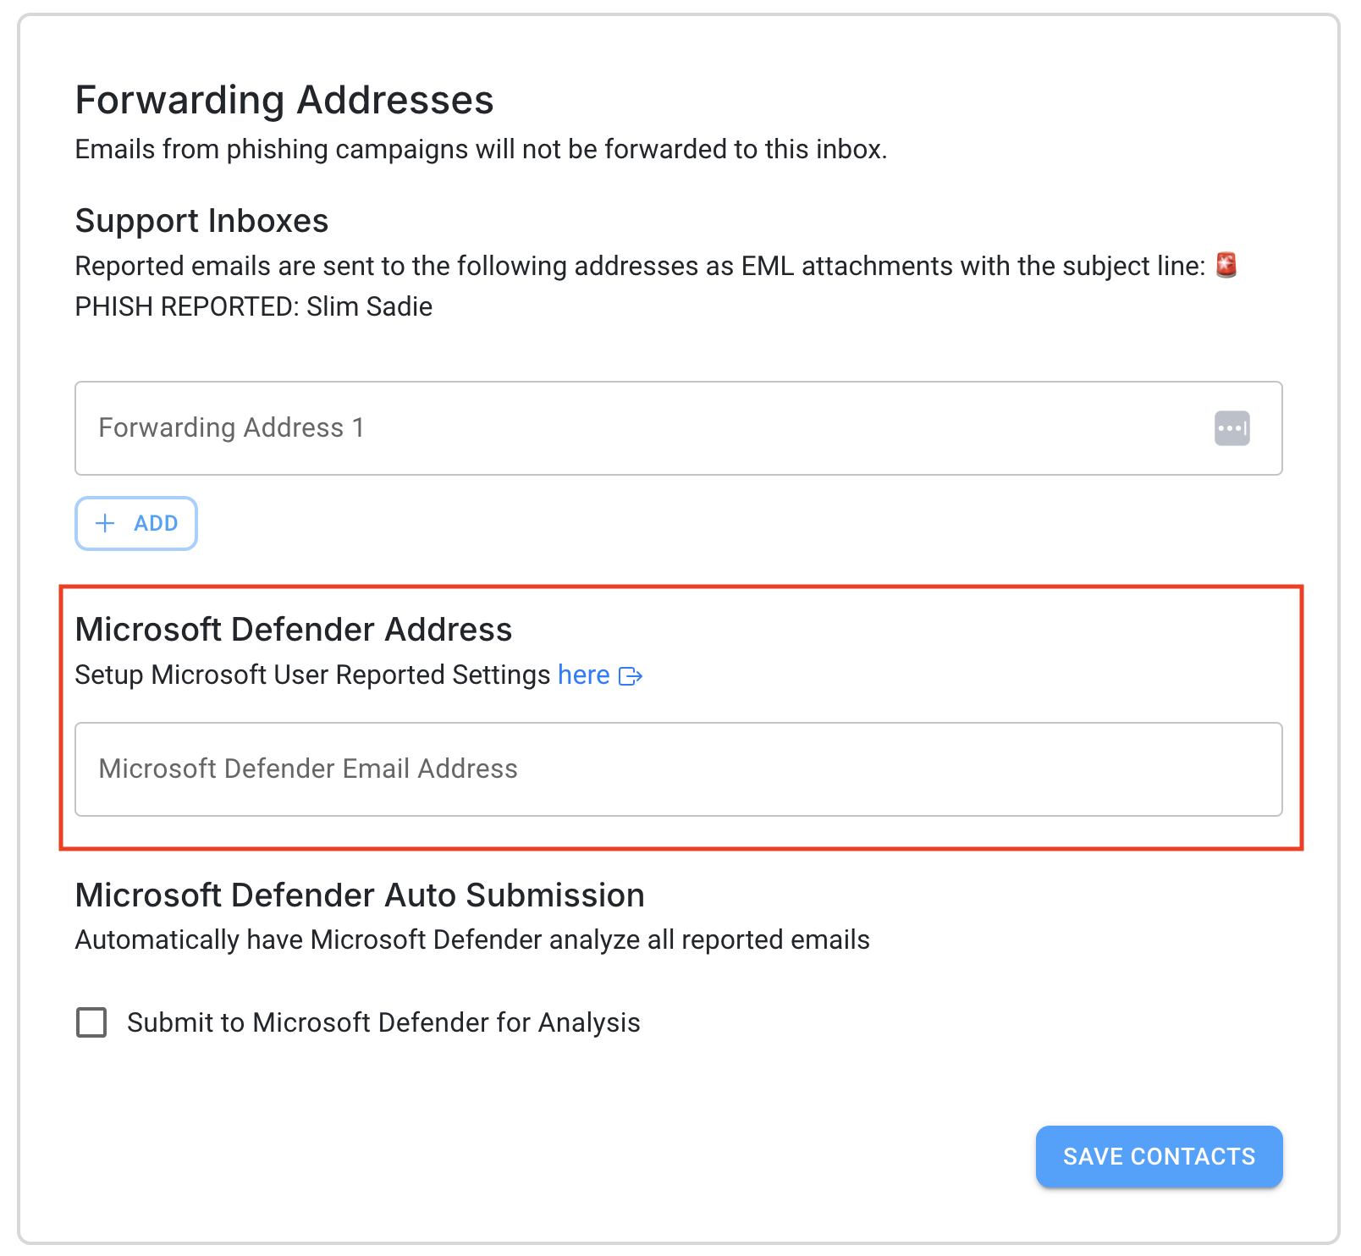Screen dimensions: 1361x1256
Task: Click the Setup Microsoft User Reported Settings text
Action: pos(315,675)
